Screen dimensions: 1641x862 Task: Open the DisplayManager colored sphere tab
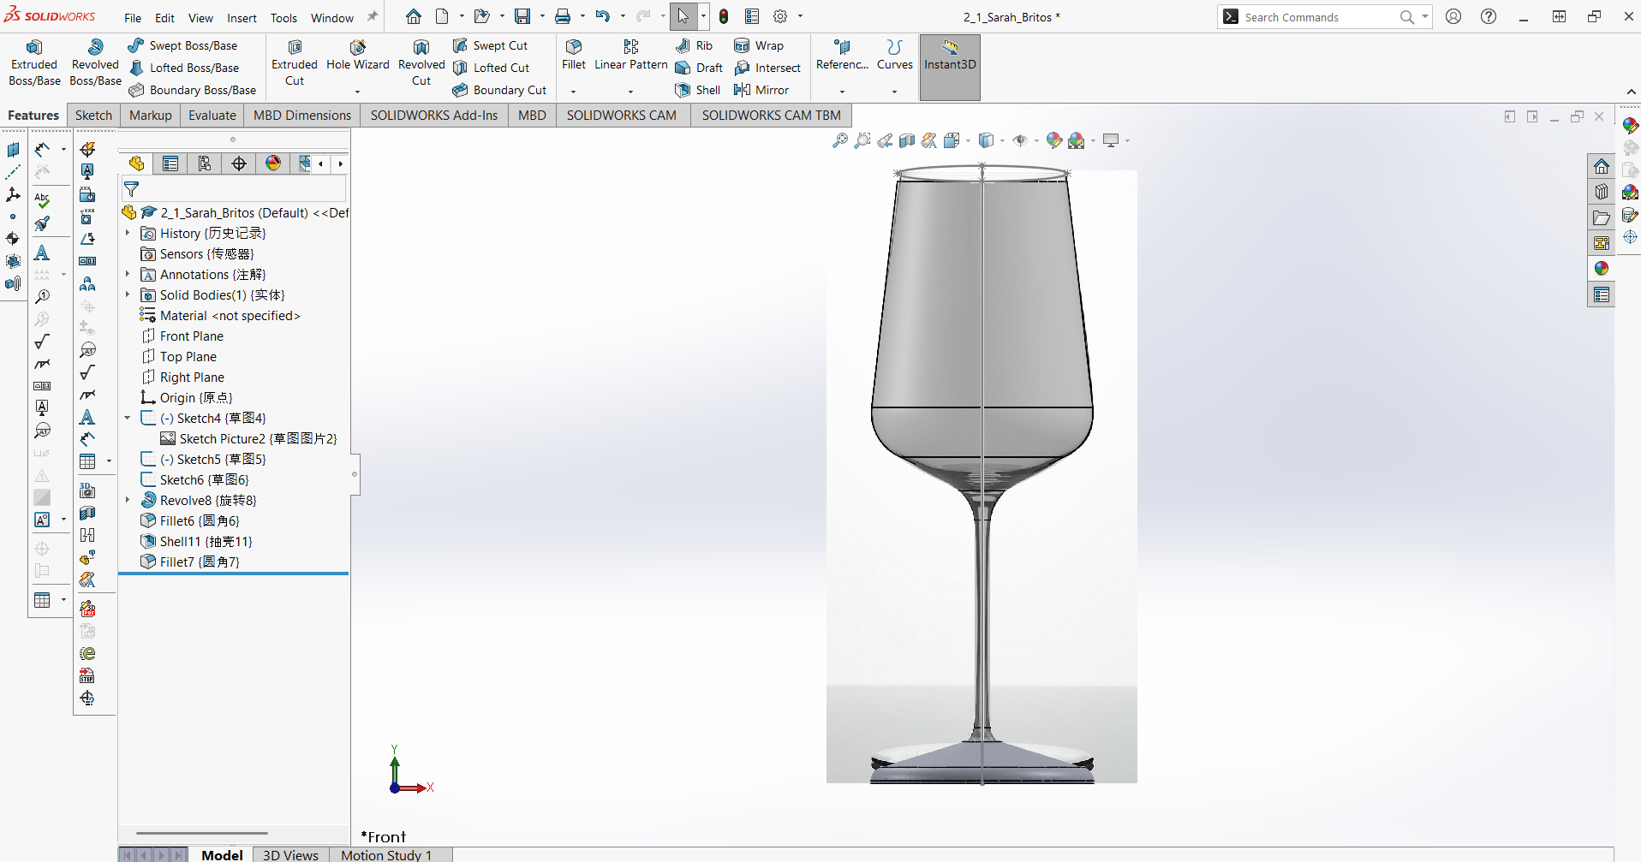(273, 163)
